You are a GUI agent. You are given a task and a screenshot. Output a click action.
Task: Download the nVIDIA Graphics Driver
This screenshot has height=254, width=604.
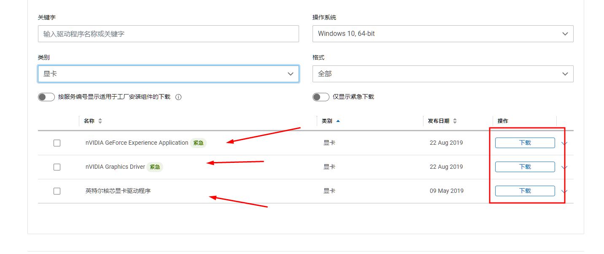tap(524, 167)
